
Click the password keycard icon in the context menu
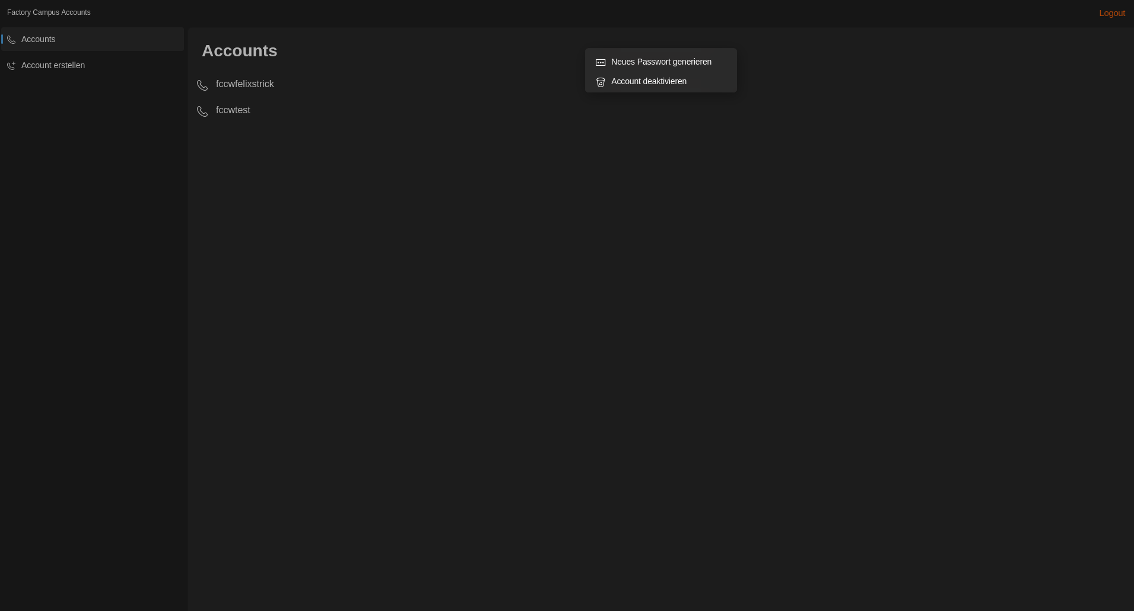pos(601,62)
